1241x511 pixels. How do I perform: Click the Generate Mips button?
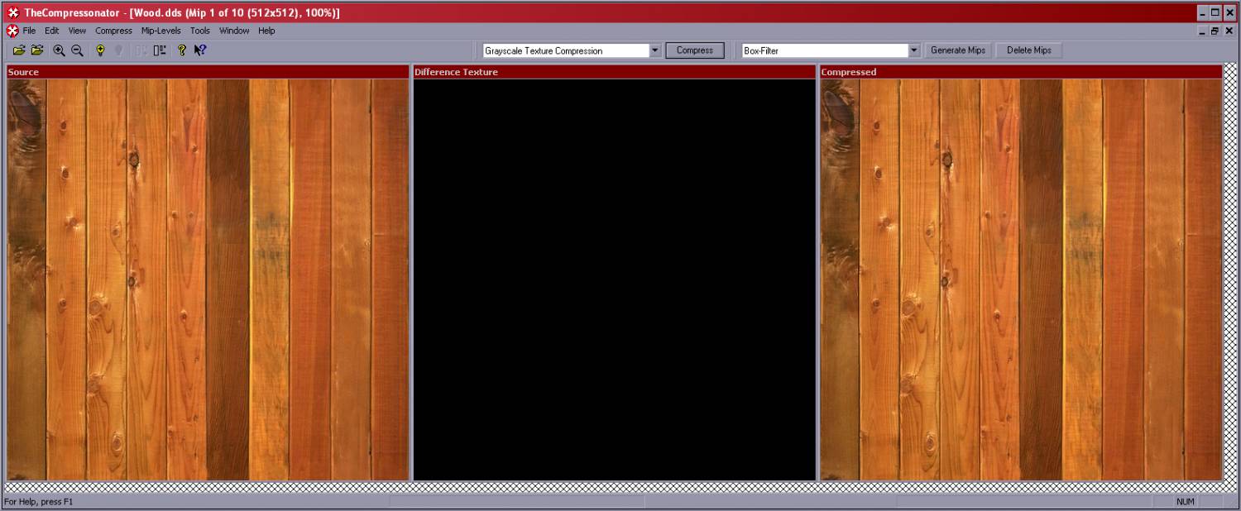point(957,50)
